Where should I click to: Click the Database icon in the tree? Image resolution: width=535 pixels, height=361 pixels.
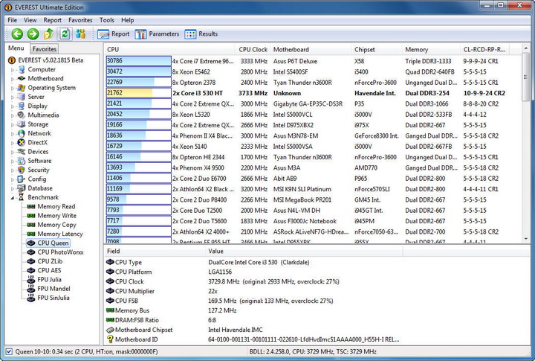tap(22, 188)
